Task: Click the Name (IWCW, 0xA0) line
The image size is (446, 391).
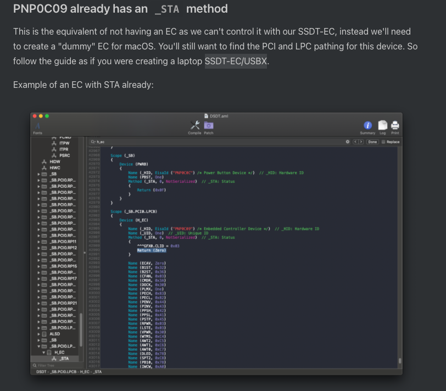Action: point(147,366)
